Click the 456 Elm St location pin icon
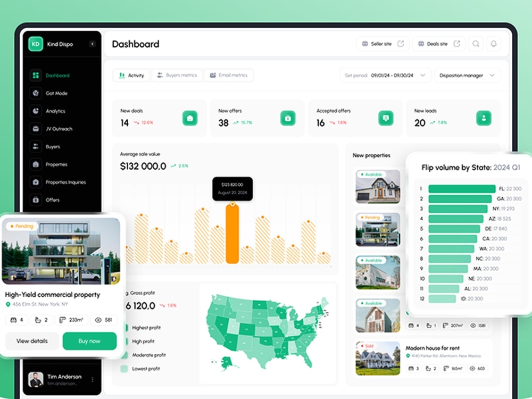 (8, 304)
